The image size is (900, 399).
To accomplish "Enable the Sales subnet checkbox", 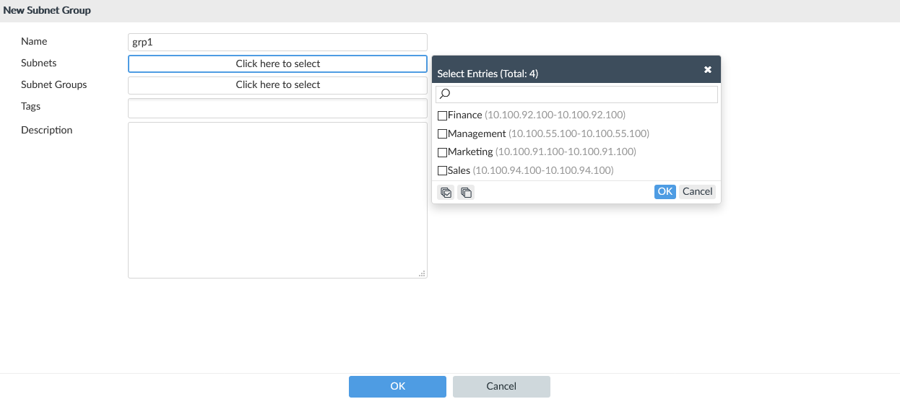I will pyautogui.click(x=443, y=171).
